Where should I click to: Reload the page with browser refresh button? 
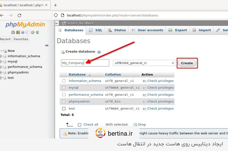(19, 15)
